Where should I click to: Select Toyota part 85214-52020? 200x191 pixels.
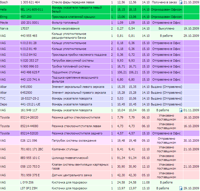[x=29, y=133]
